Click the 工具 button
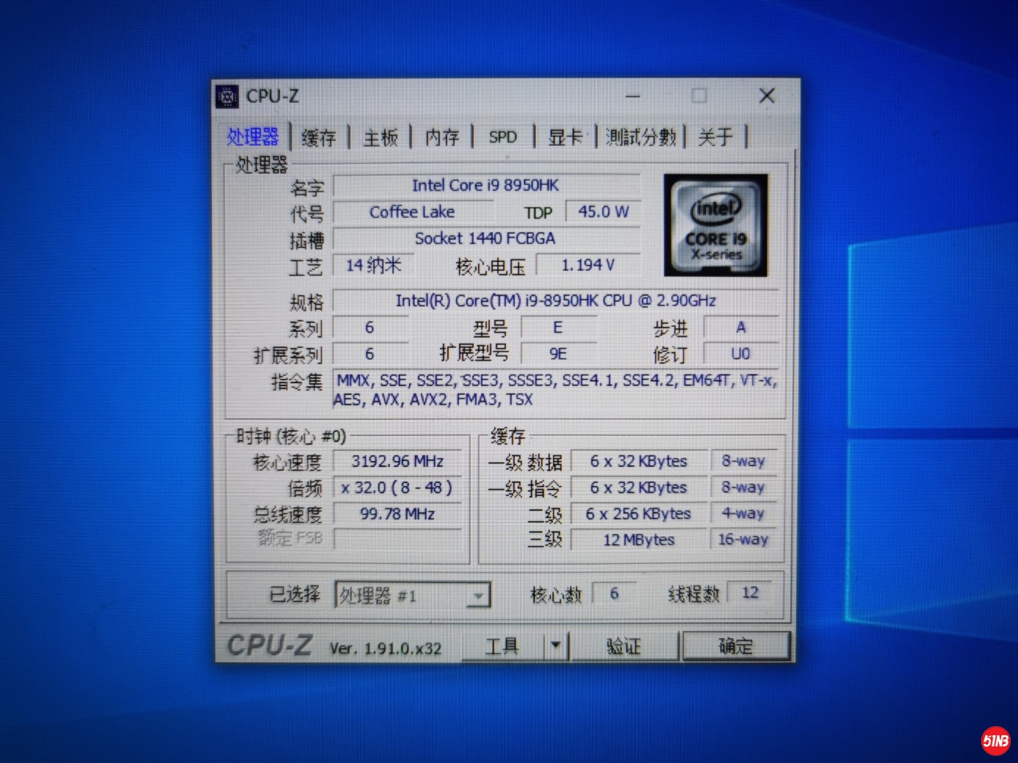This screenshot has width=1018, height=763. tap(502, 646)
